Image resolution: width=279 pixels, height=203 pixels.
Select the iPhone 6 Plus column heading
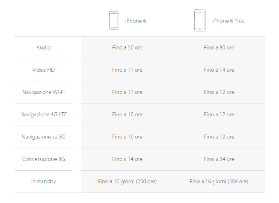[x=228, y=21]
